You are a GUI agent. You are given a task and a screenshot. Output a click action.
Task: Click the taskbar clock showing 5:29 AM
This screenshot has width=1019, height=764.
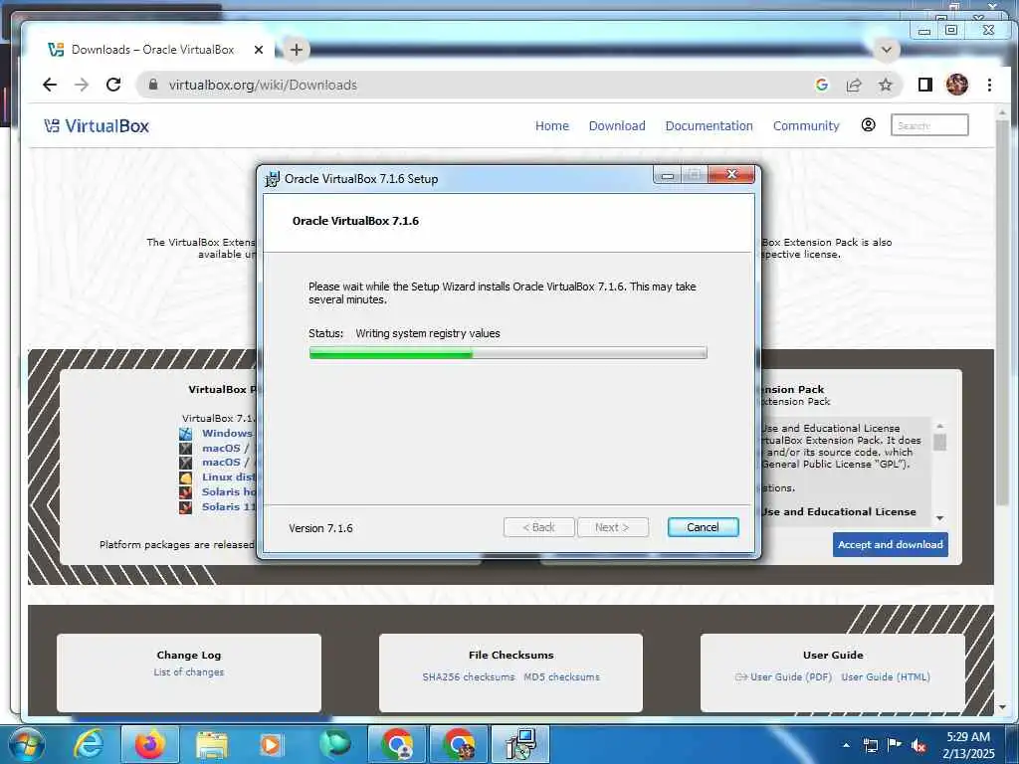pyautogui.click(x=968, y=745)
